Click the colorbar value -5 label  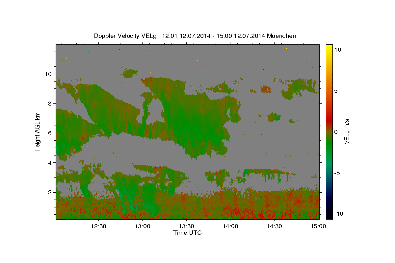(337, 173)
